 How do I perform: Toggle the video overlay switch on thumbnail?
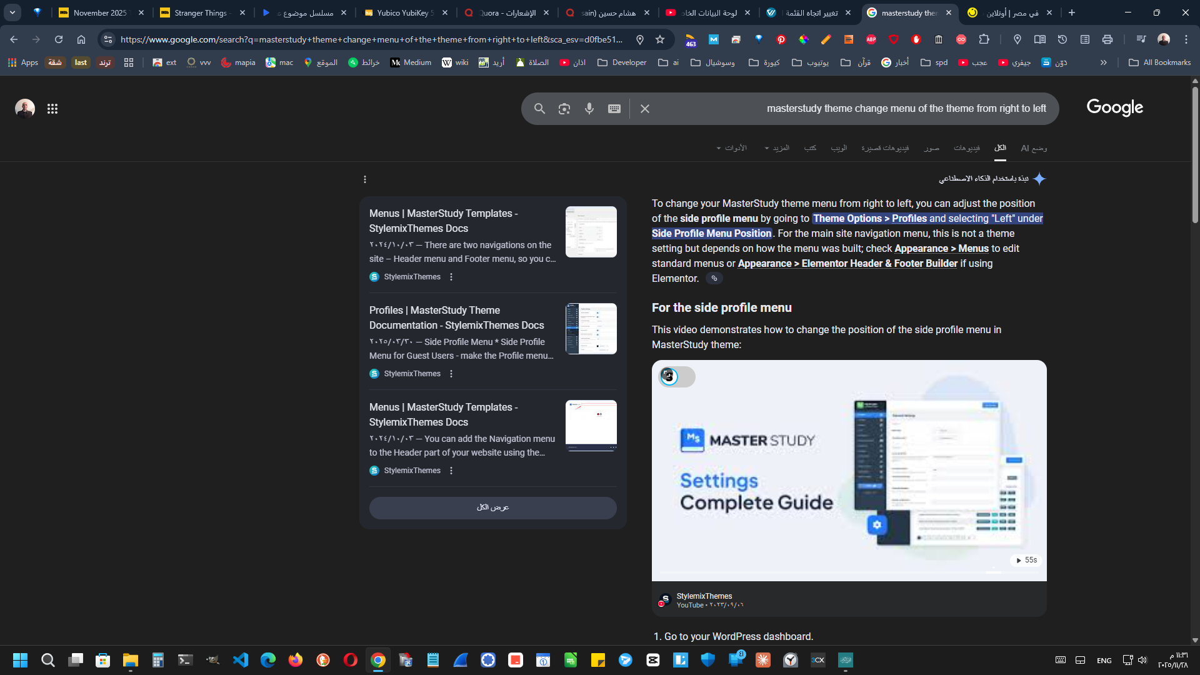(677, 377)
